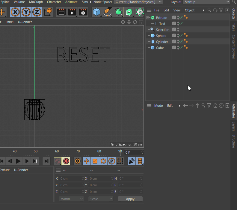Open the Volume menu
The height and width of the screenshot is (210, 237).
pos(19,2)
